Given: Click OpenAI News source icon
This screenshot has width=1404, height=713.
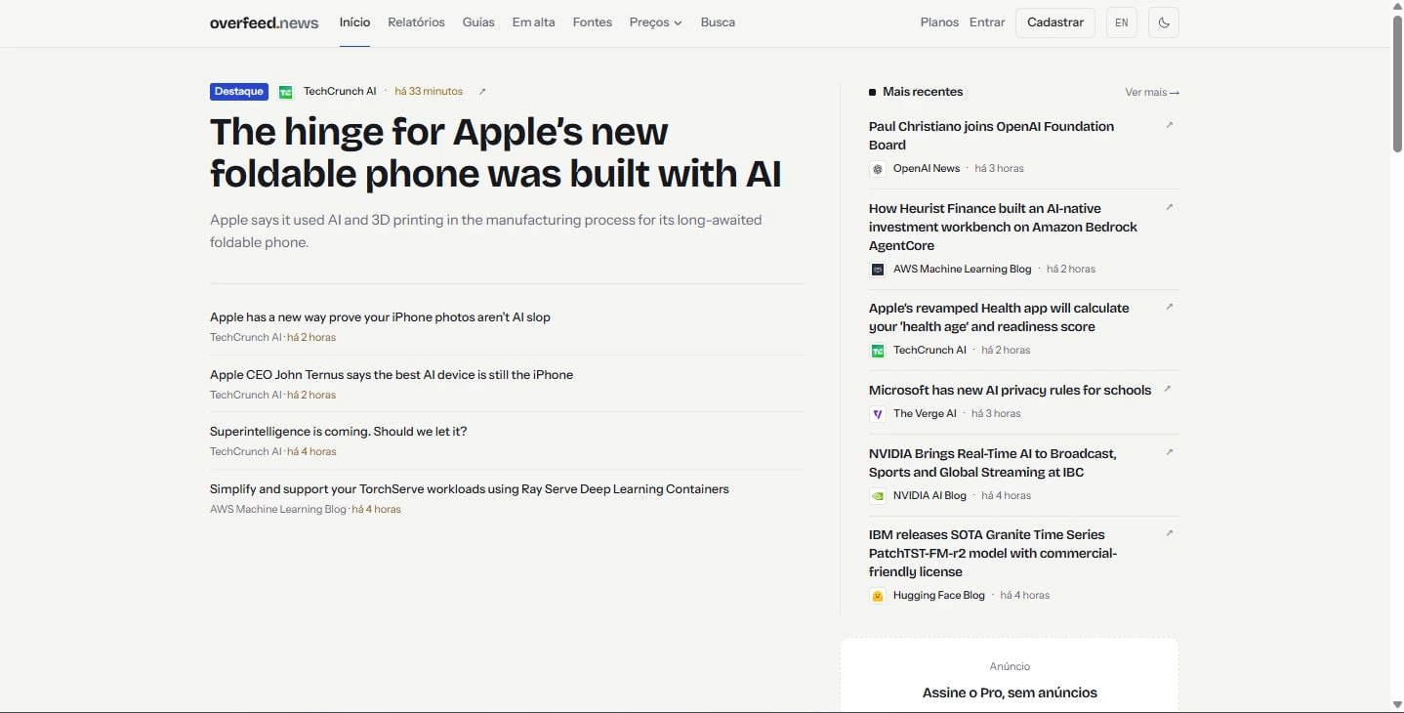Looking at the screenshot, I should click(878, 169).
